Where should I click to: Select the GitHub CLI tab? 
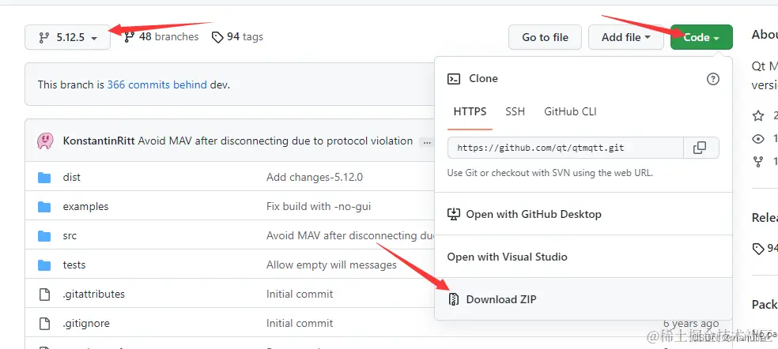[570, 112]
